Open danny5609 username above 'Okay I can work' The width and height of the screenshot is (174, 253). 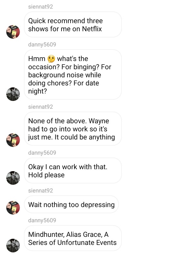(x=42, y=153)
